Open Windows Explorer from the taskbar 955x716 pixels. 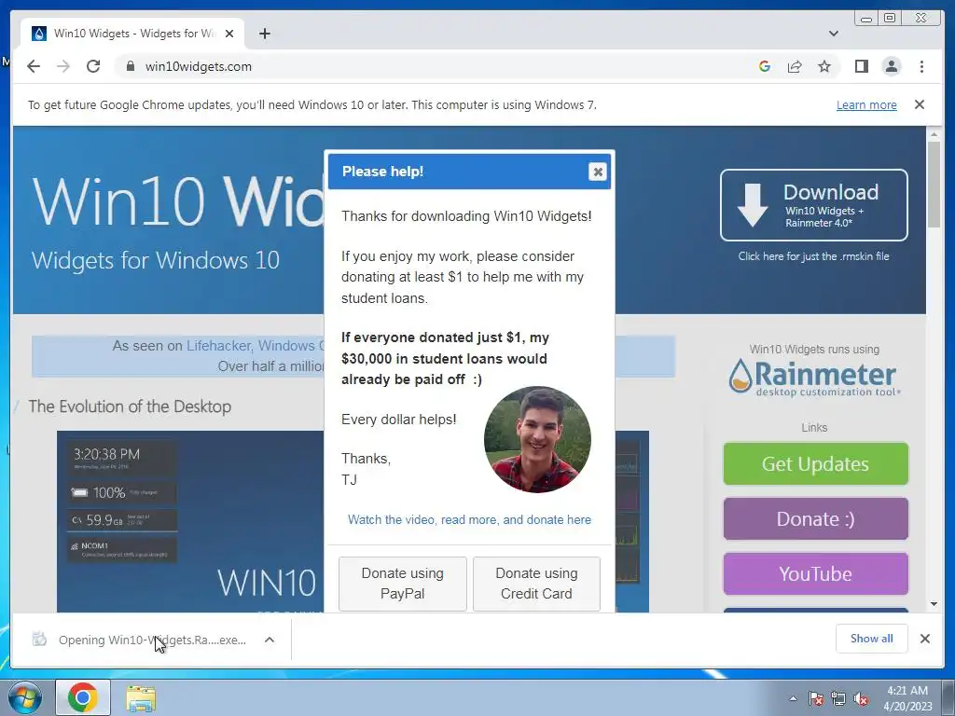(141, 697)
